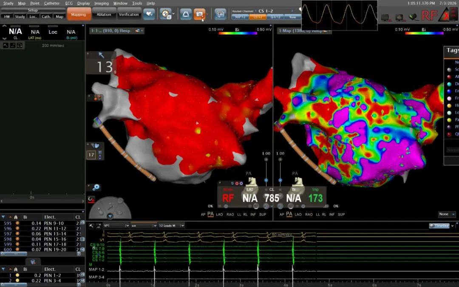Open the None dropdown below the right map

point(447,214)
